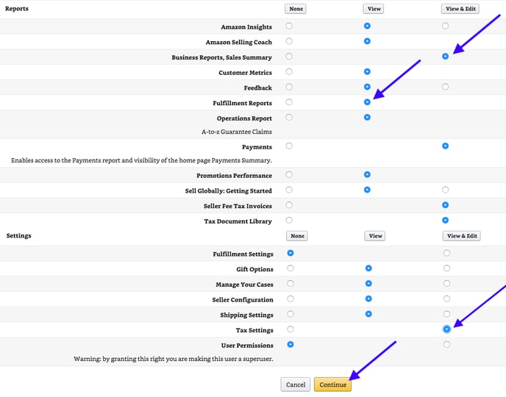The width and height of the screenshot is (506, 397).
Task: Set Fulfillment Settings to None
Action: point(291,253)
